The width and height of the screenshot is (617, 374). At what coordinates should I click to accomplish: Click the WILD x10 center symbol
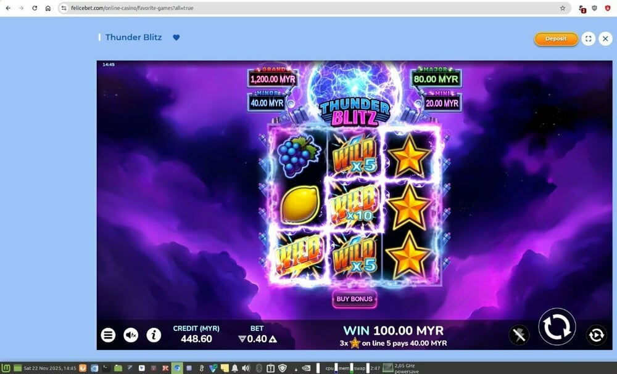tap(355, 205)
